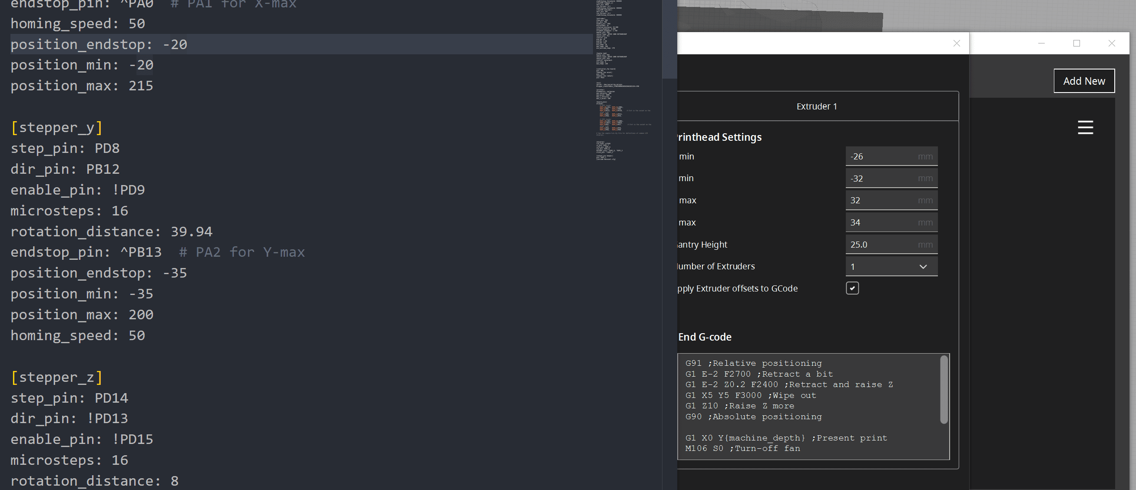Image resolution: width=1136 pixels, height=490 pixels.
Task: Click the 'dir_pin: PB12' line
Action: coord(65,169)
